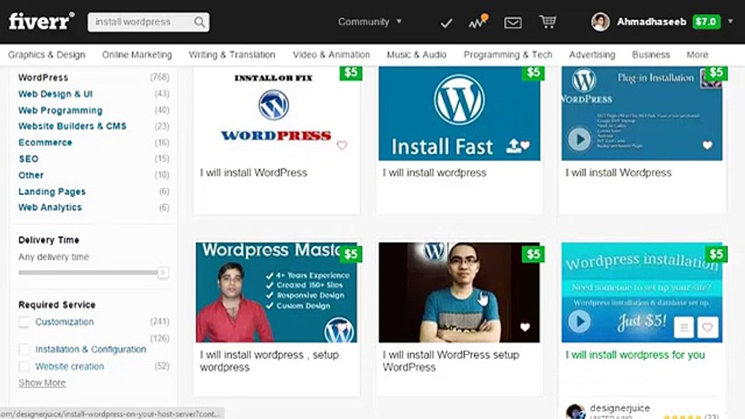Click the search magnifier icon

(200, 22)
